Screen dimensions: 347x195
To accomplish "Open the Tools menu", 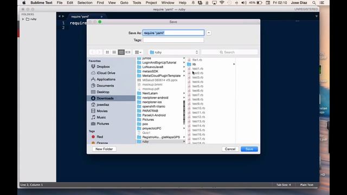I will [137, 3].
